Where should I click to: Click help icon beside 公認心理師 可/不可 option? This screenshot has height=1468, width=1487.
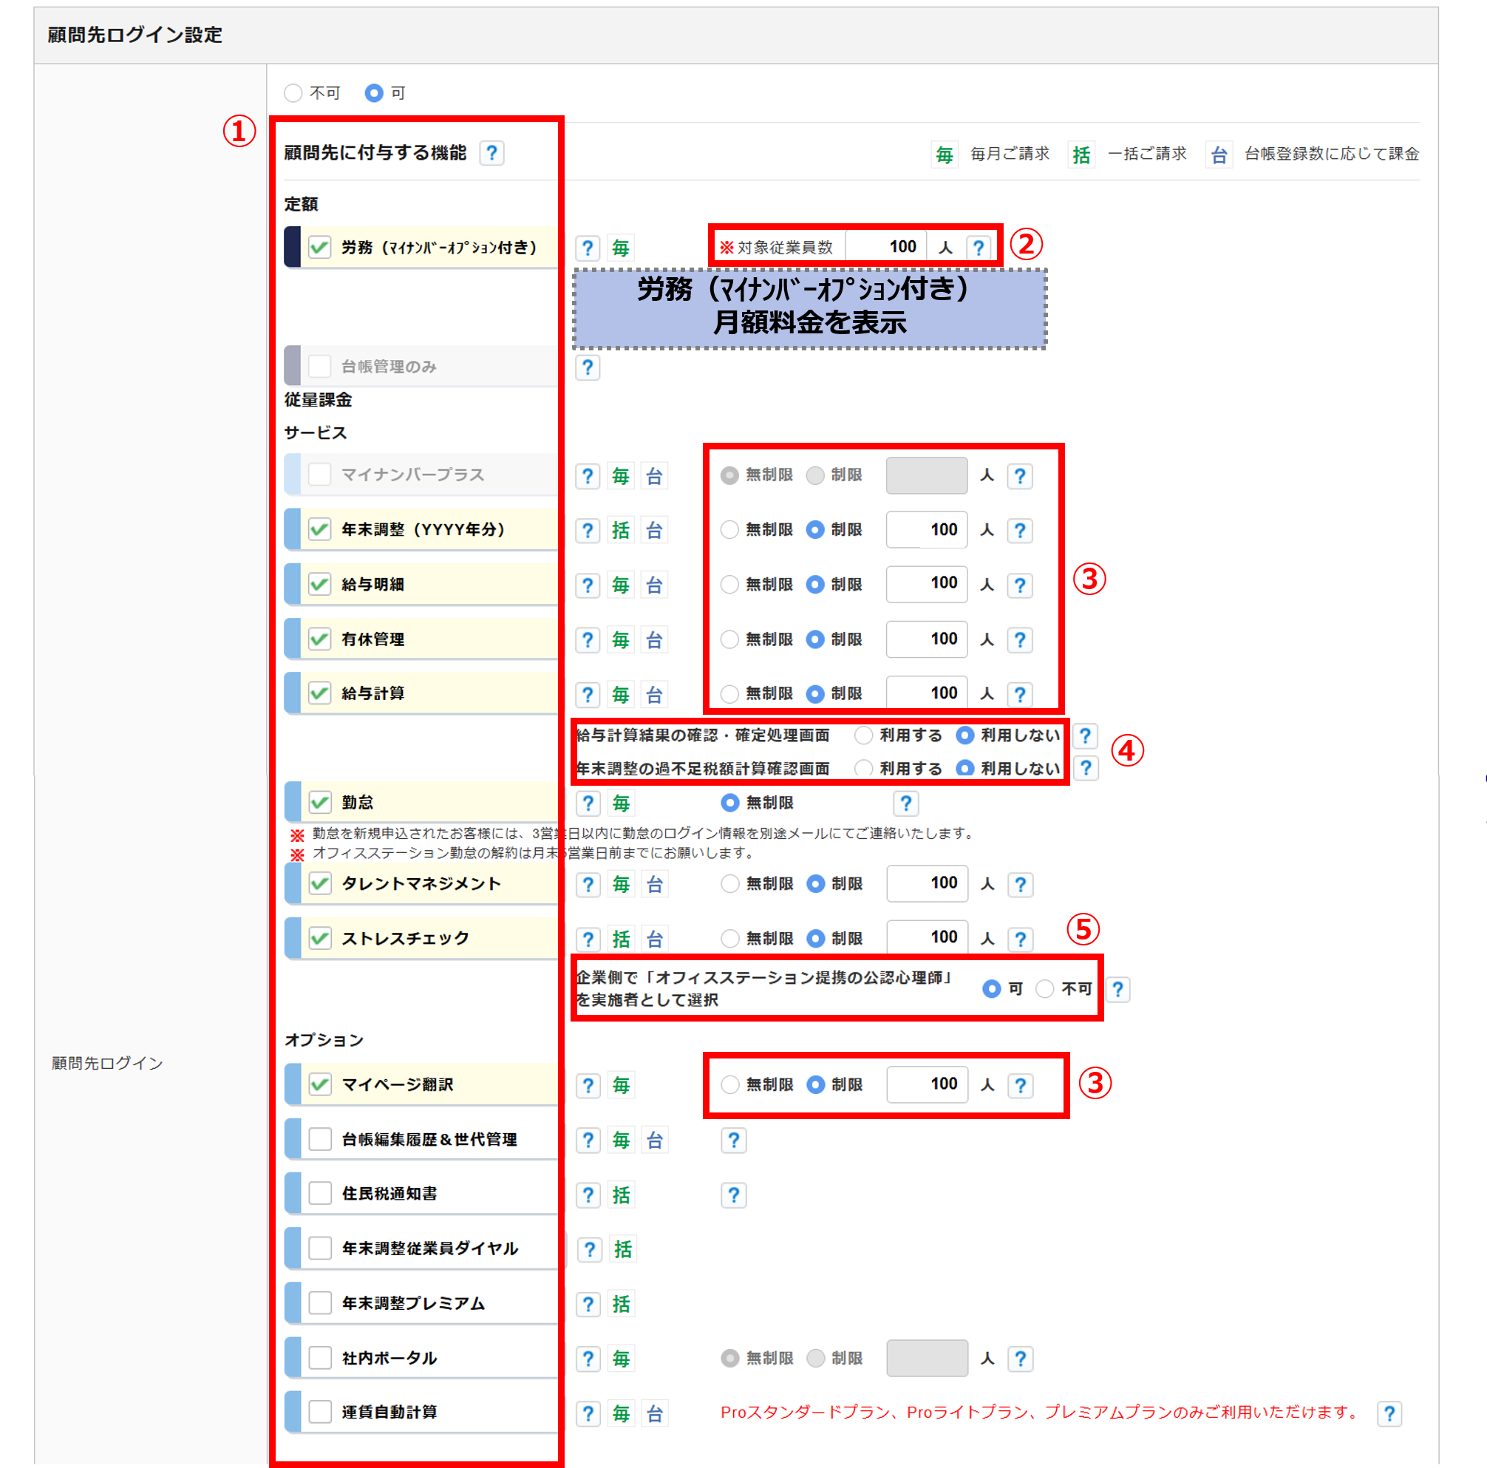click(1117, 988)
